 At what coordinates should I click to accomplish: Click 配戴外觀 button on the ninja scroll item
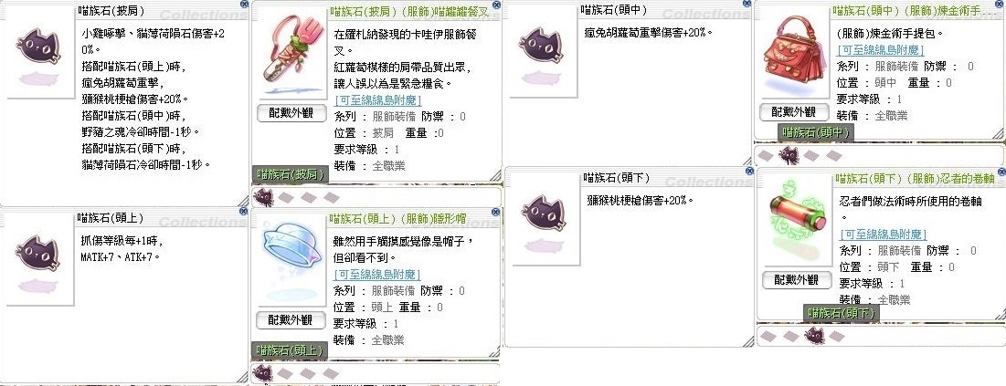tap(796, 279)
